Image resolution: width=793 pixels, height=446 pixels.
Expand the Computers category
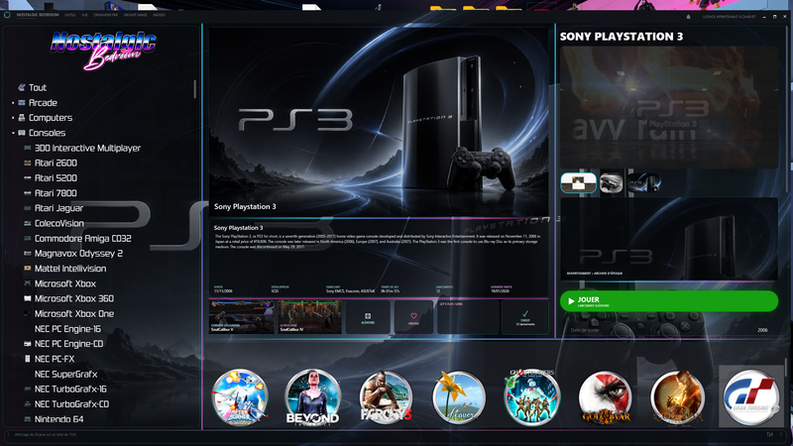tap(13, 118)
